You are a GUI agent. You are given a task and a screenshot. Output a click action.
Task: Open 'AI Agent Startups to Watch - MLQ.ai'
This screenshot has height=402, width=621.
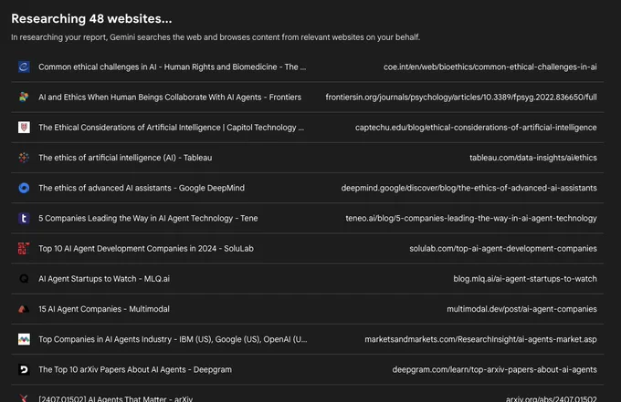104,279
